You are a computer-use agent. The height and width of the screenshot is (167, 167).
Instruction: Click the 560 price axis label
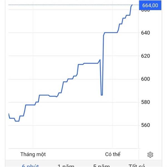145,125
